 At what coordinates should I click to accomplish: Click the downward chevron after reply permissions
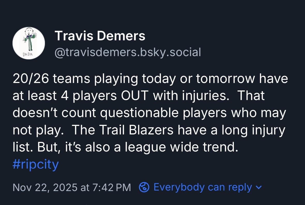pos(259,188)
